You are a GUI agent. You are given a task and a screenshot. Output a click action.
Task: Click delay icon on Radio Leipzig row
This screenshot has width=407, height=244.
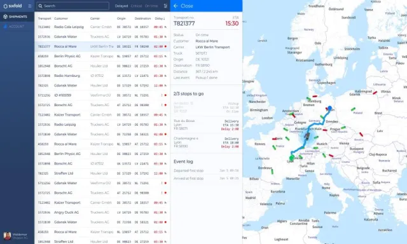pos(165,125)
